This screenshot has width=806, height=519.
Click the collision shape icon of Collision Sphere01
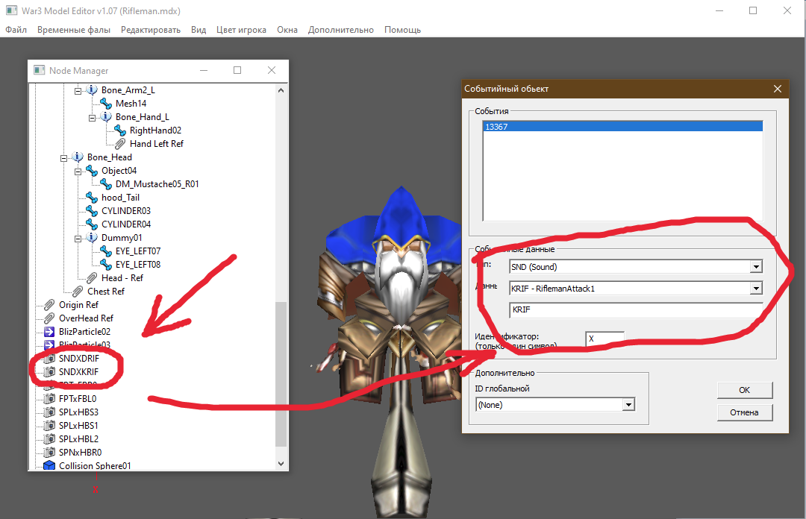[49, 465]
